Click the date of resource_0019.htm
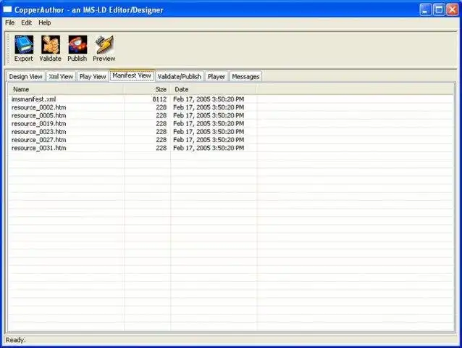 coord(209,123)
